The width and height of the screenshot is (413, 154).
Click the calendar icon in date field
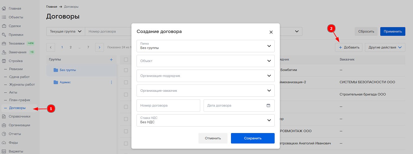268,106
